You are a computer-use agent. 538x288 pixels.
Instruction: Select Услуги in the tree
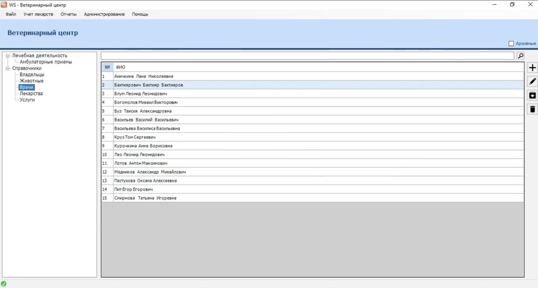point(27,100)
